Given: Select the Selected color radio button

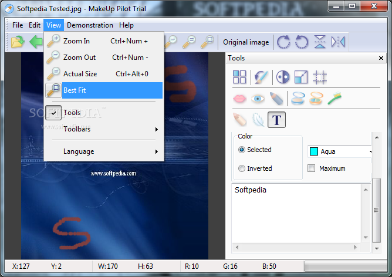Looking at the screenshot, I should (x=242, y=150).
